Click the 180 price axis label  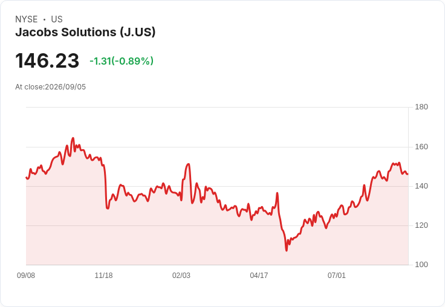click(x=421, y=107)
